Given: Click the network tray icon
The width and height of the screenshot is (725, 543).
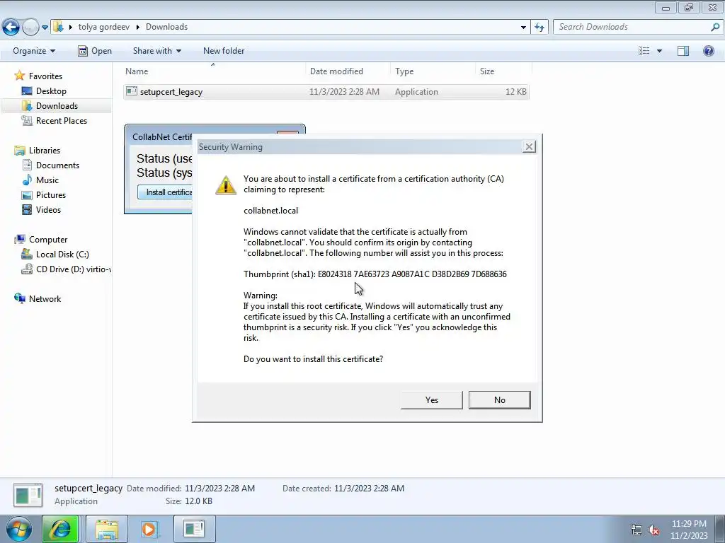Looking at the screenshot, I should coord(636,530).
